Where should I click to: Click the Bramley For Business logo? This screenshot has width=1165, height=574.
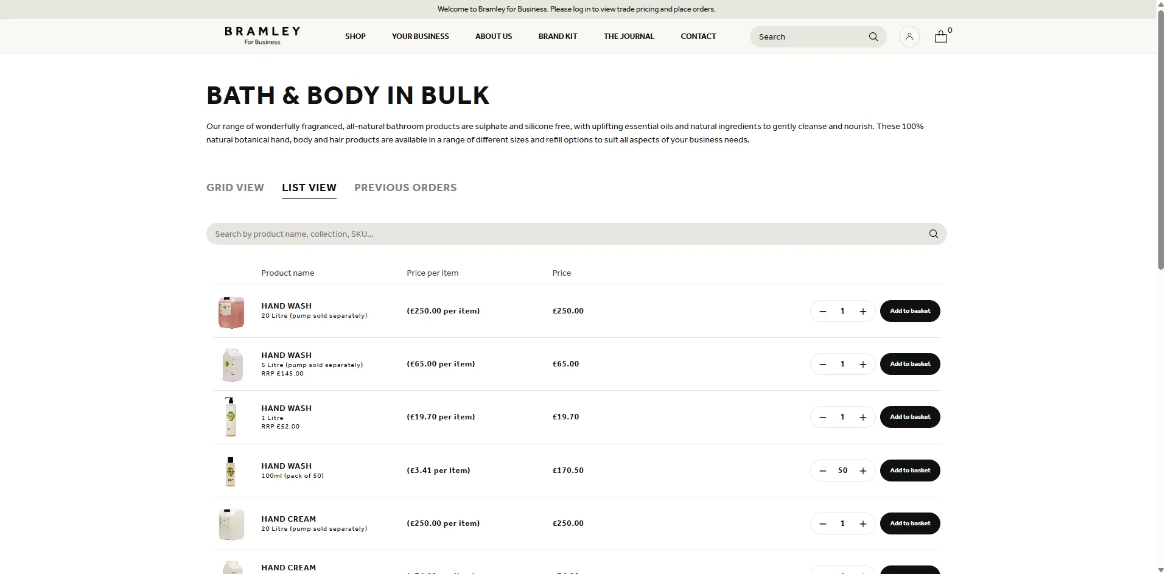[262, 36]
